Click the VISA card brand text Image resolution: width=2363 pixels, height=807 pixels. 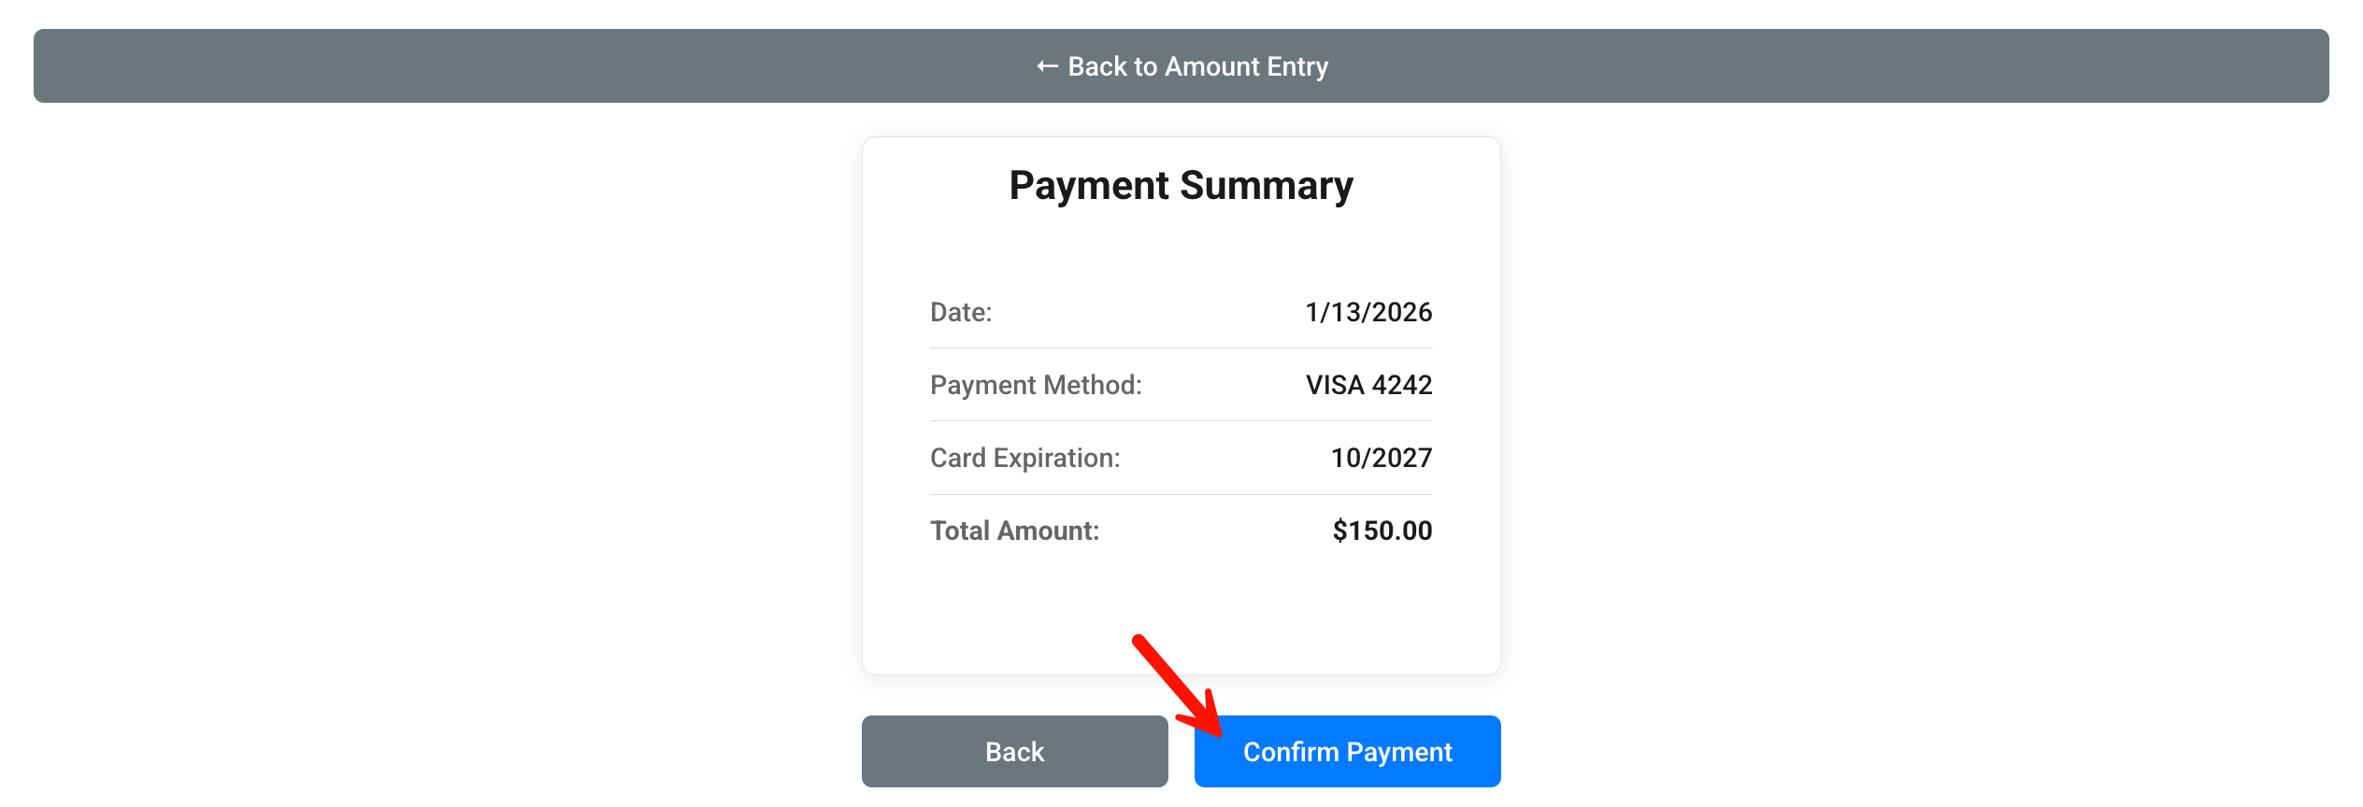coord(1335,385)
